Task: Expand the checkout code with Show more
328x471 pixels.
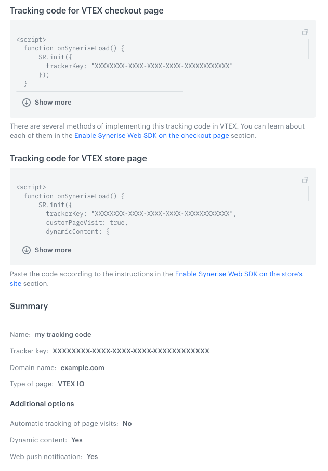Action: pos(53,103)
